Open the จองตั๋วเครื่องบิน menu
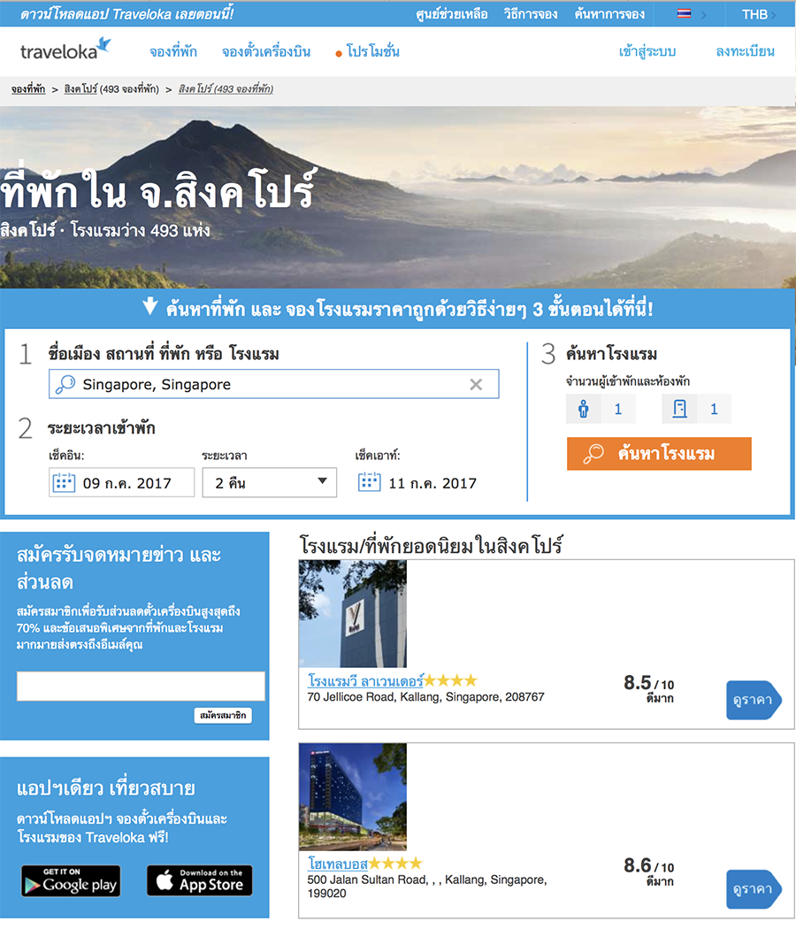796x929 pixels. pos(266,52)
